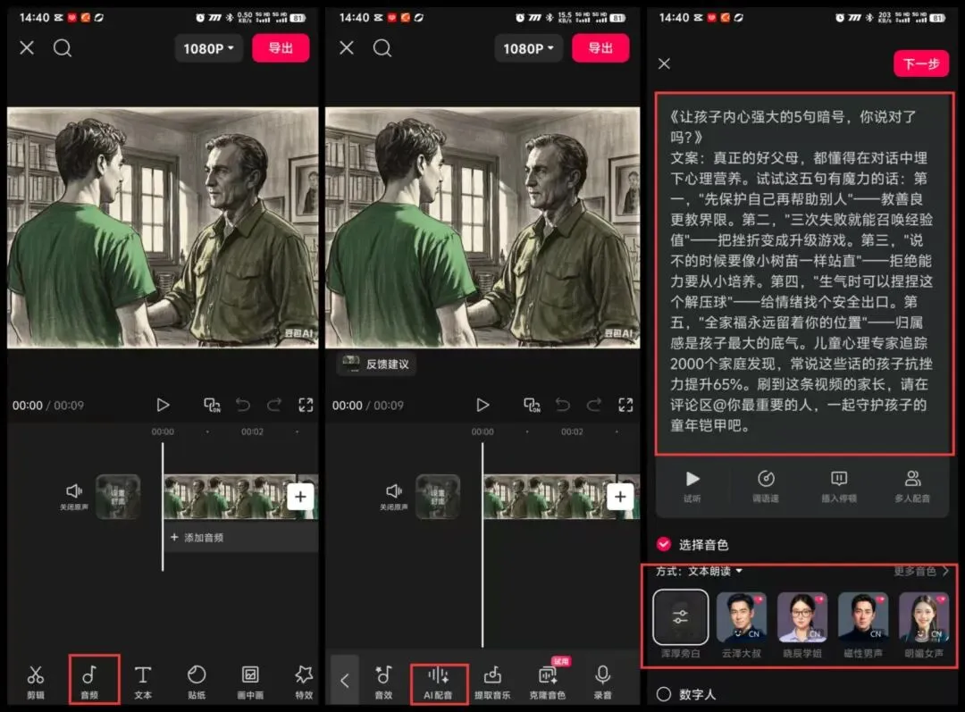
Task: Click 00:02 ruler marker in middle timeline
Action: tap(572, 431)
